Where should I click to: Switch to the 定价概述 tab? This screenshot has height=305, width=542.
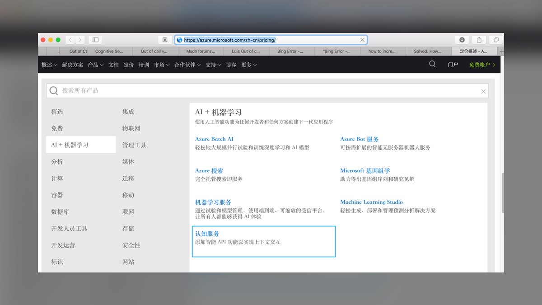click(x=475, y=52)
